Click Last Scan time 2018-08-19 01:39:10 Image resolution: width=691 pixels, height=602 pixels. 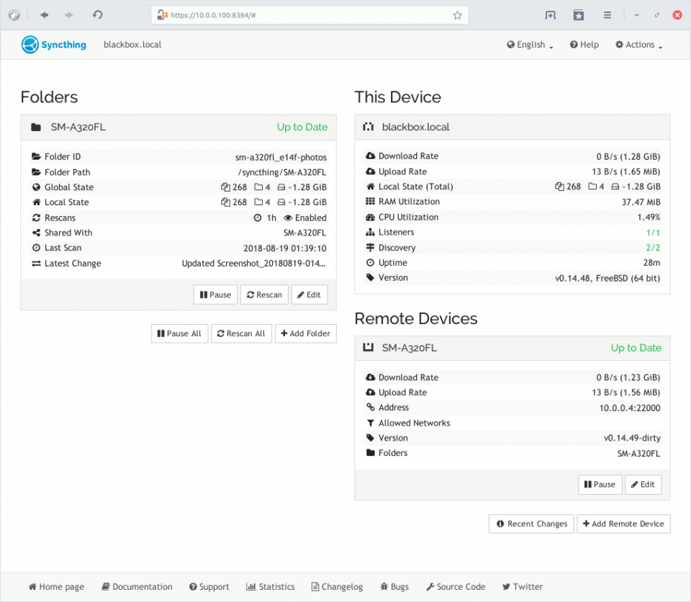click(285, 248)
